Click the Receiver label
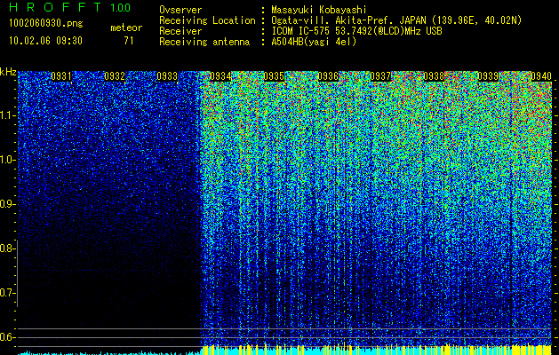 180,31
